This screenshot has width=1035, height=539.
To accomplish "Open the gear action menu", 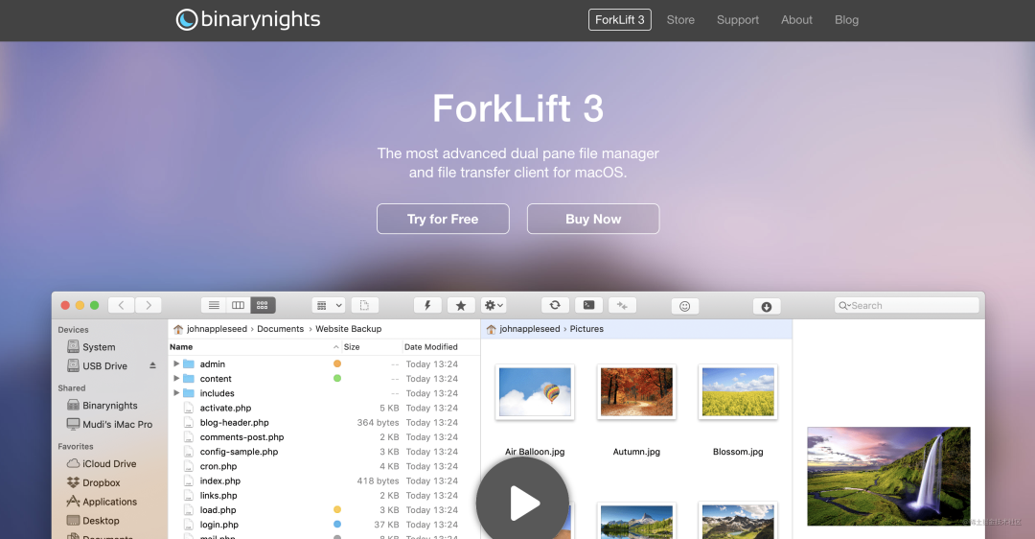I will 494,305.
